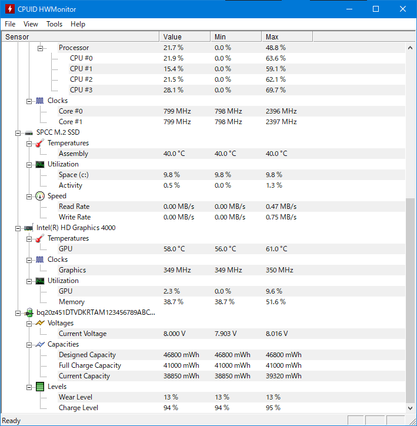This screenshot has height=426, width=417.
Task: Click the scrollbar up arrow
Action: [410, 48]
